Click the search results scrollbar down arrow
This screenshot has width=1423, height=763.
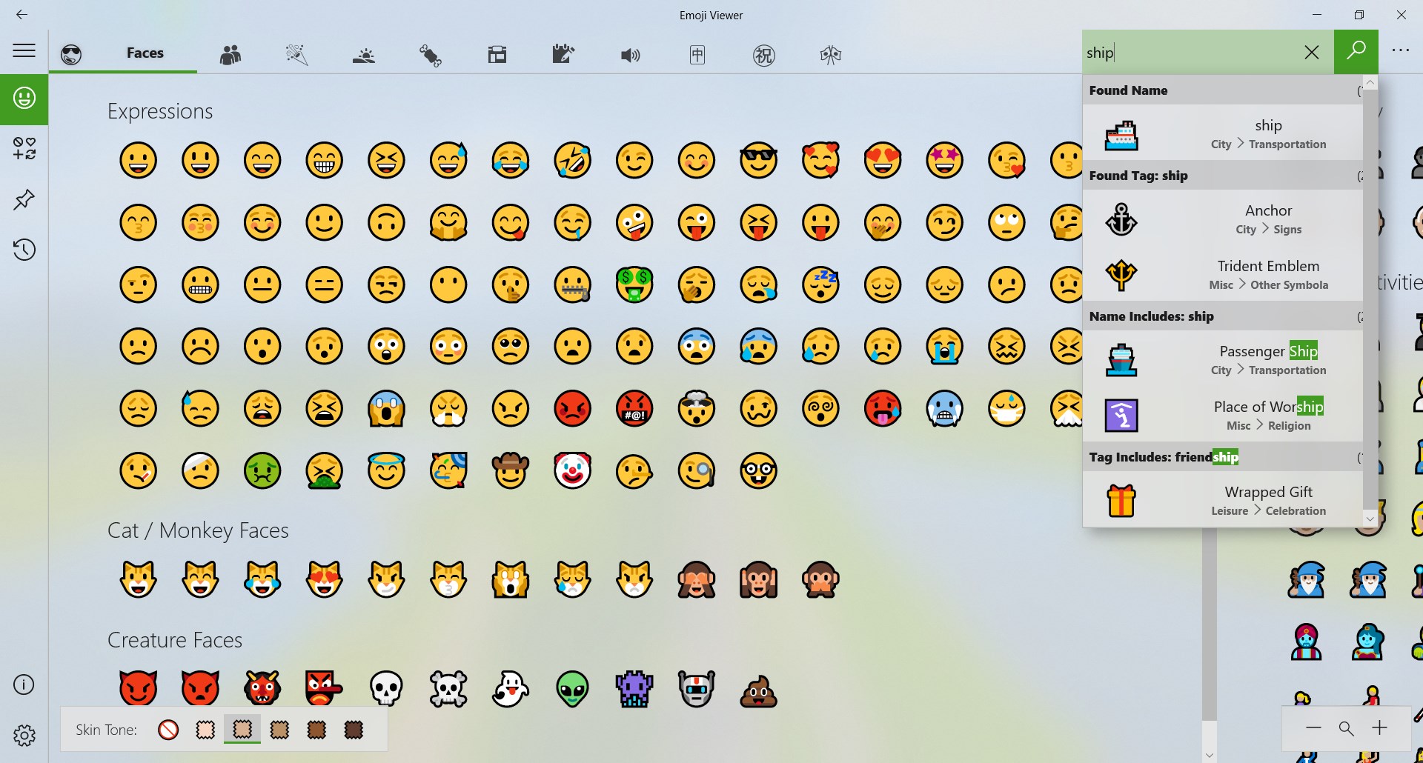1370,519
